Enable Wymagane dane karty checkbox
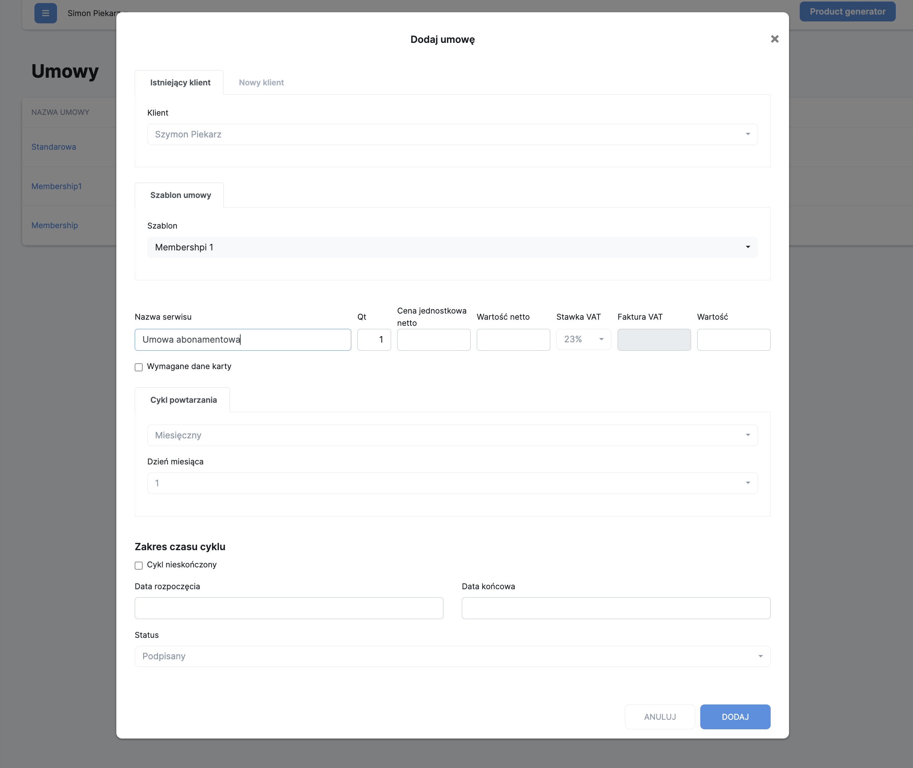This screenshot has width=913, height=768. tap(139, 367)
